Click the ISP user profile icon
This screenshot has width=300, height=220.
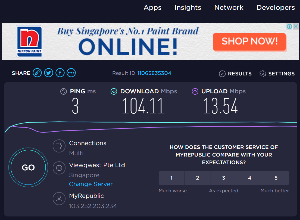59,199
